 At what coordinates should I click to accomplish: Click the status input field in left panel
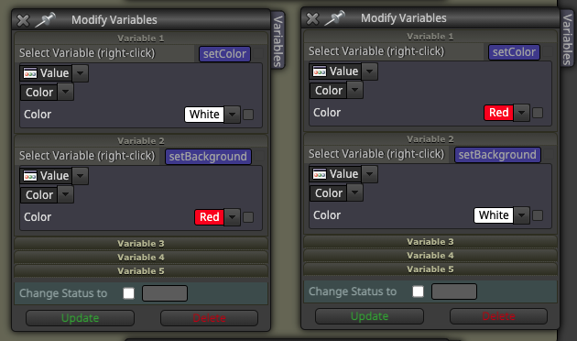coord(165,293)
